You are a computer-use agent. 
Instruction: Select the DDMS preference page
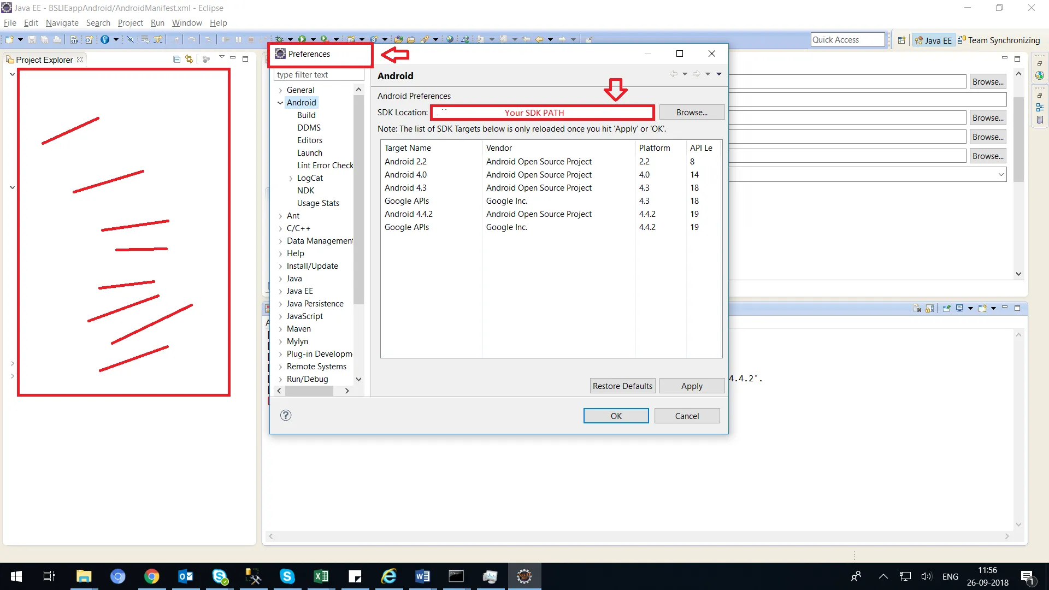[x=309, y=128]
